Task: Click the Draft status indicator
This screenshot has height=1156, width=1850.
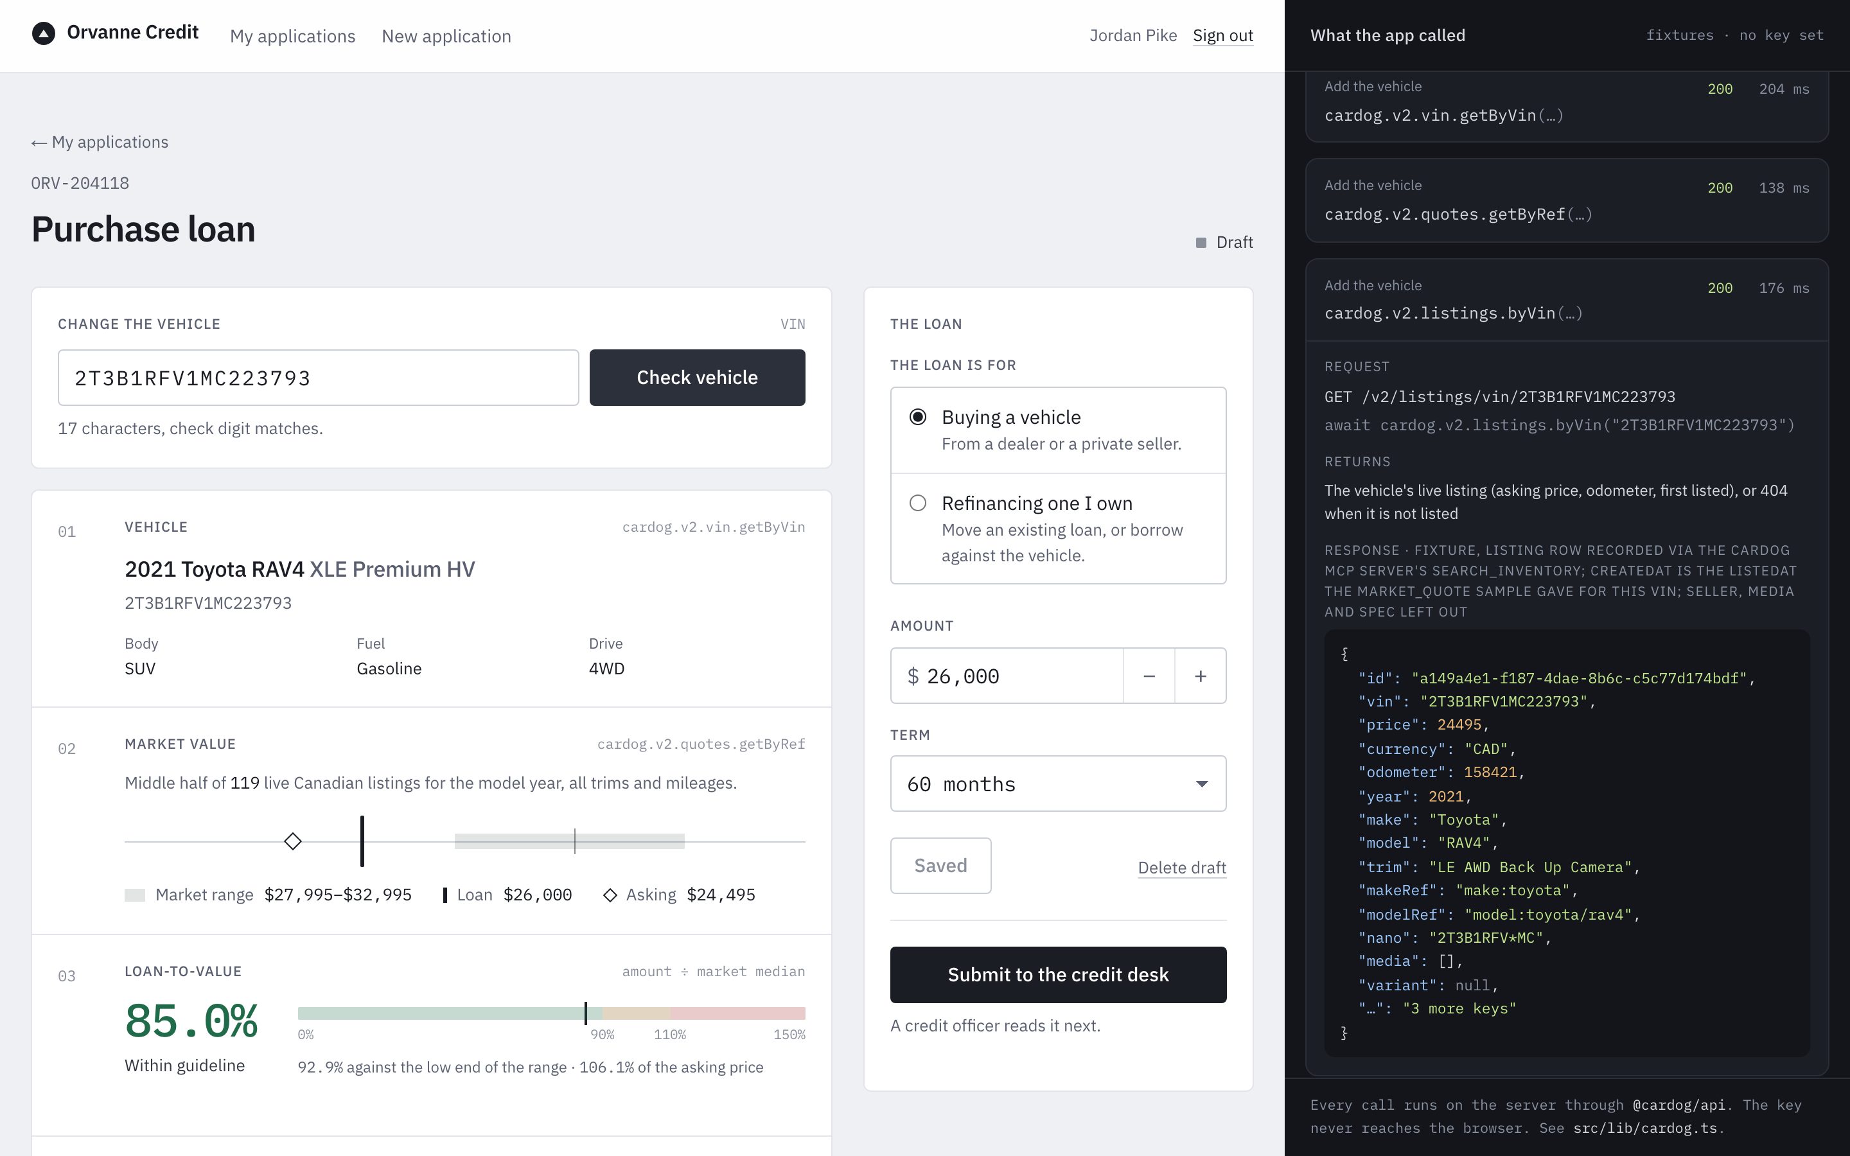Action: [x=1224, y=242]
